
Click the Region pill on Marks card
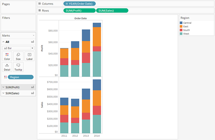point(21,77)
